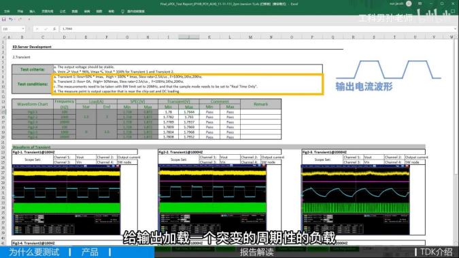Image resolution: width=459 pixels, height=258 pixels.
Task: Select row header 2
Action: 3,47
